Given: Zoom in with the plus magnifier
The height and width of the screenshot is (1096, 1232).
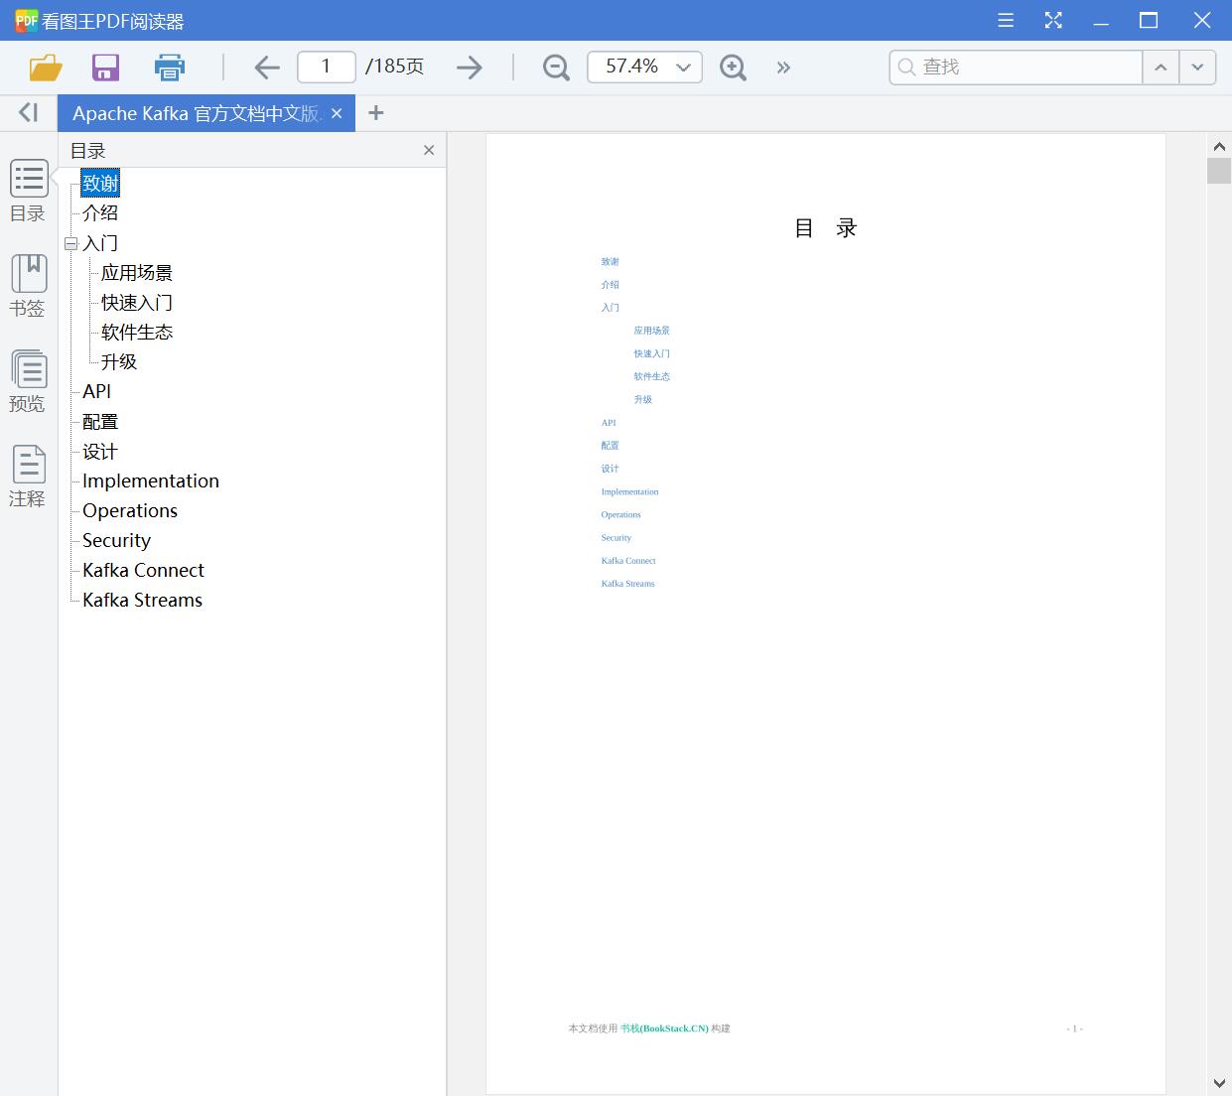Looking at the screenshot, I should pos(733,68).
